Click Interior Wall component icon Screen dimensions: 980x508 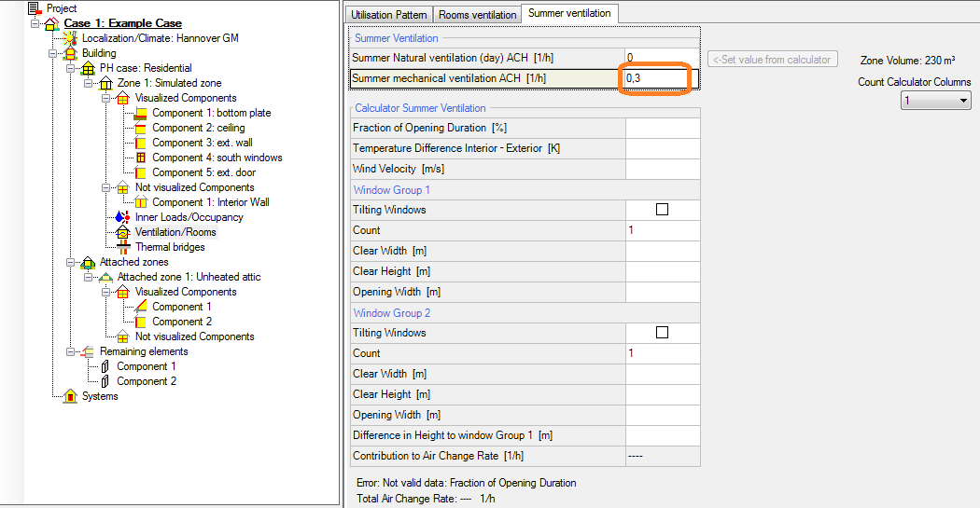141,202
